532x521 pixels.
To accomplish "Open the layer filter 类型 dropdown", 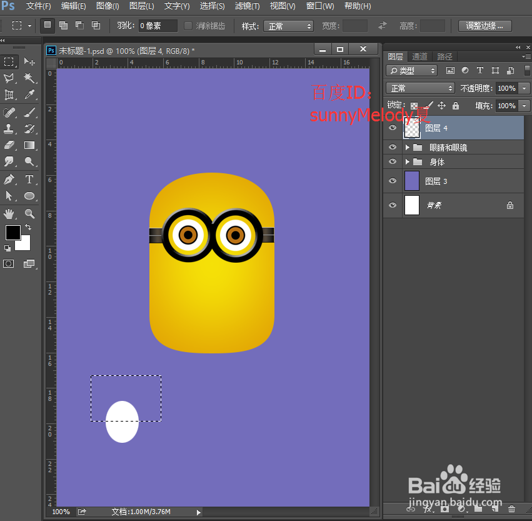I will (x=411, y=71).
